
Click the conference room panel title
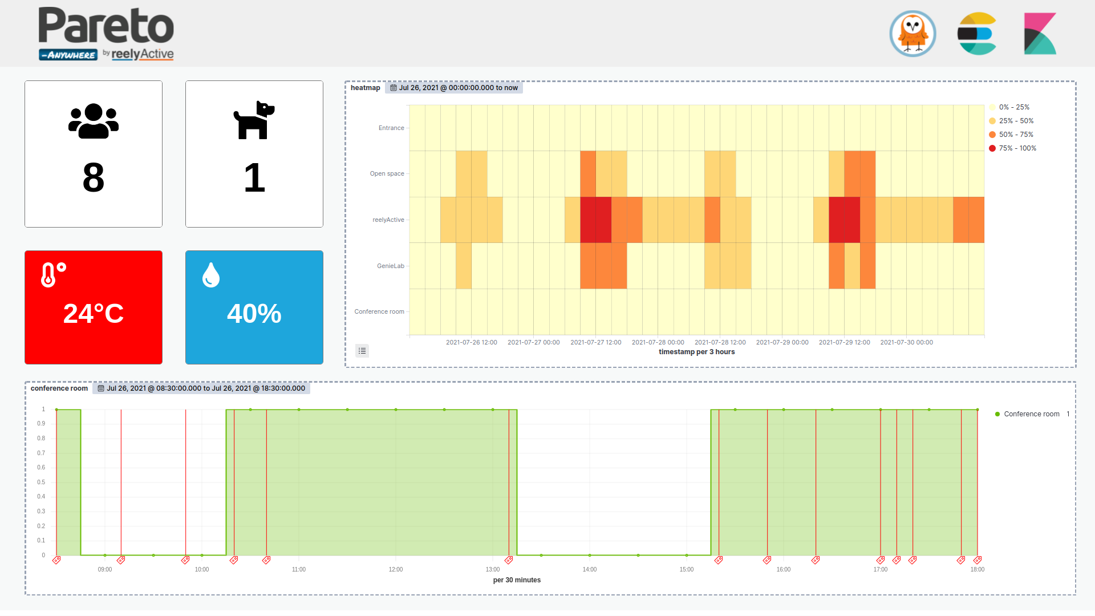(59, 388)
